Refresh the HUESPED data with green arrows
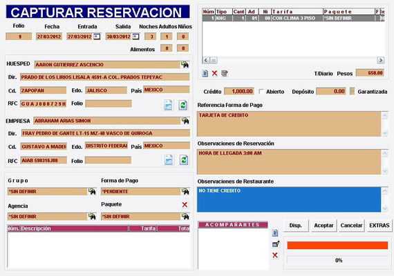394x276 pixels. coord(183,105)
